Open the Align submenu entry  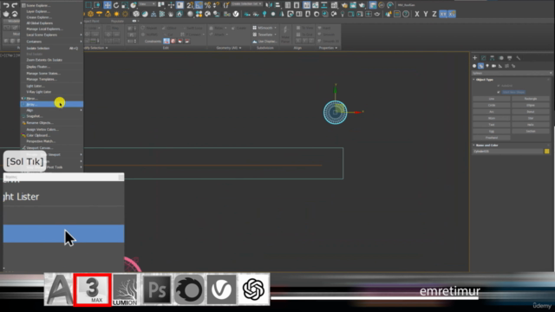52,110
